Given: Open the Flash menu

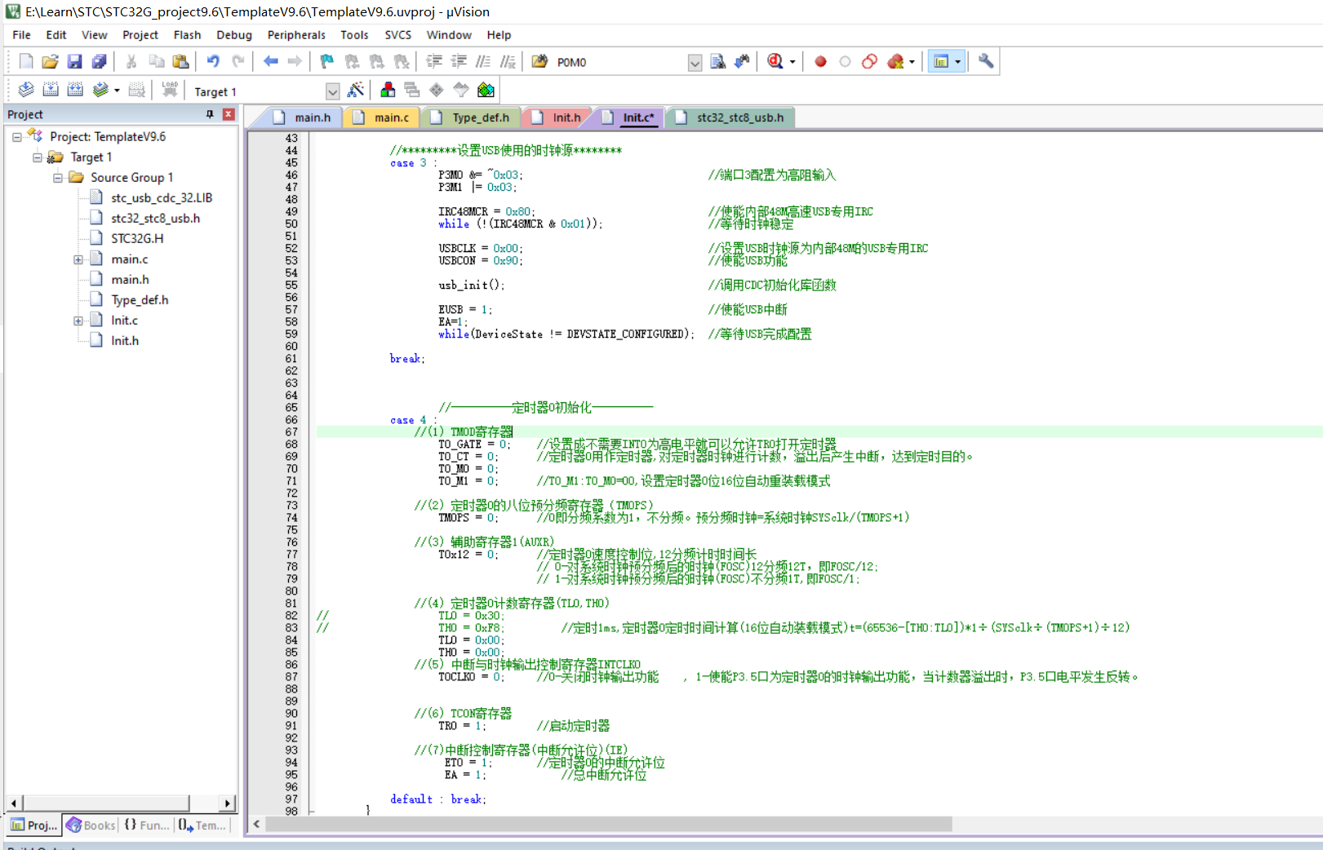Looking at the screenshot, I should (x=187, y=35).
